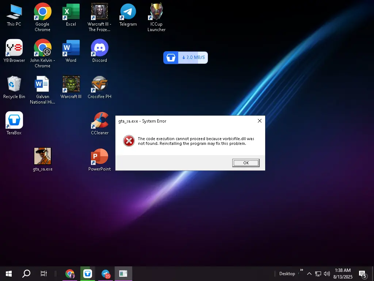Viewport: 374px width, 281px height.
Task: Click OK in the System Error dialog
Action: [x=246, y=163]
